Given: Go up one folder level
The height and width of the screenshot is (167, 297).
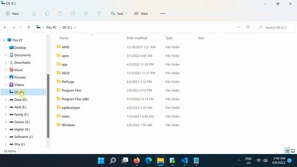Looking at the screenshot, I should click(29, 27).
